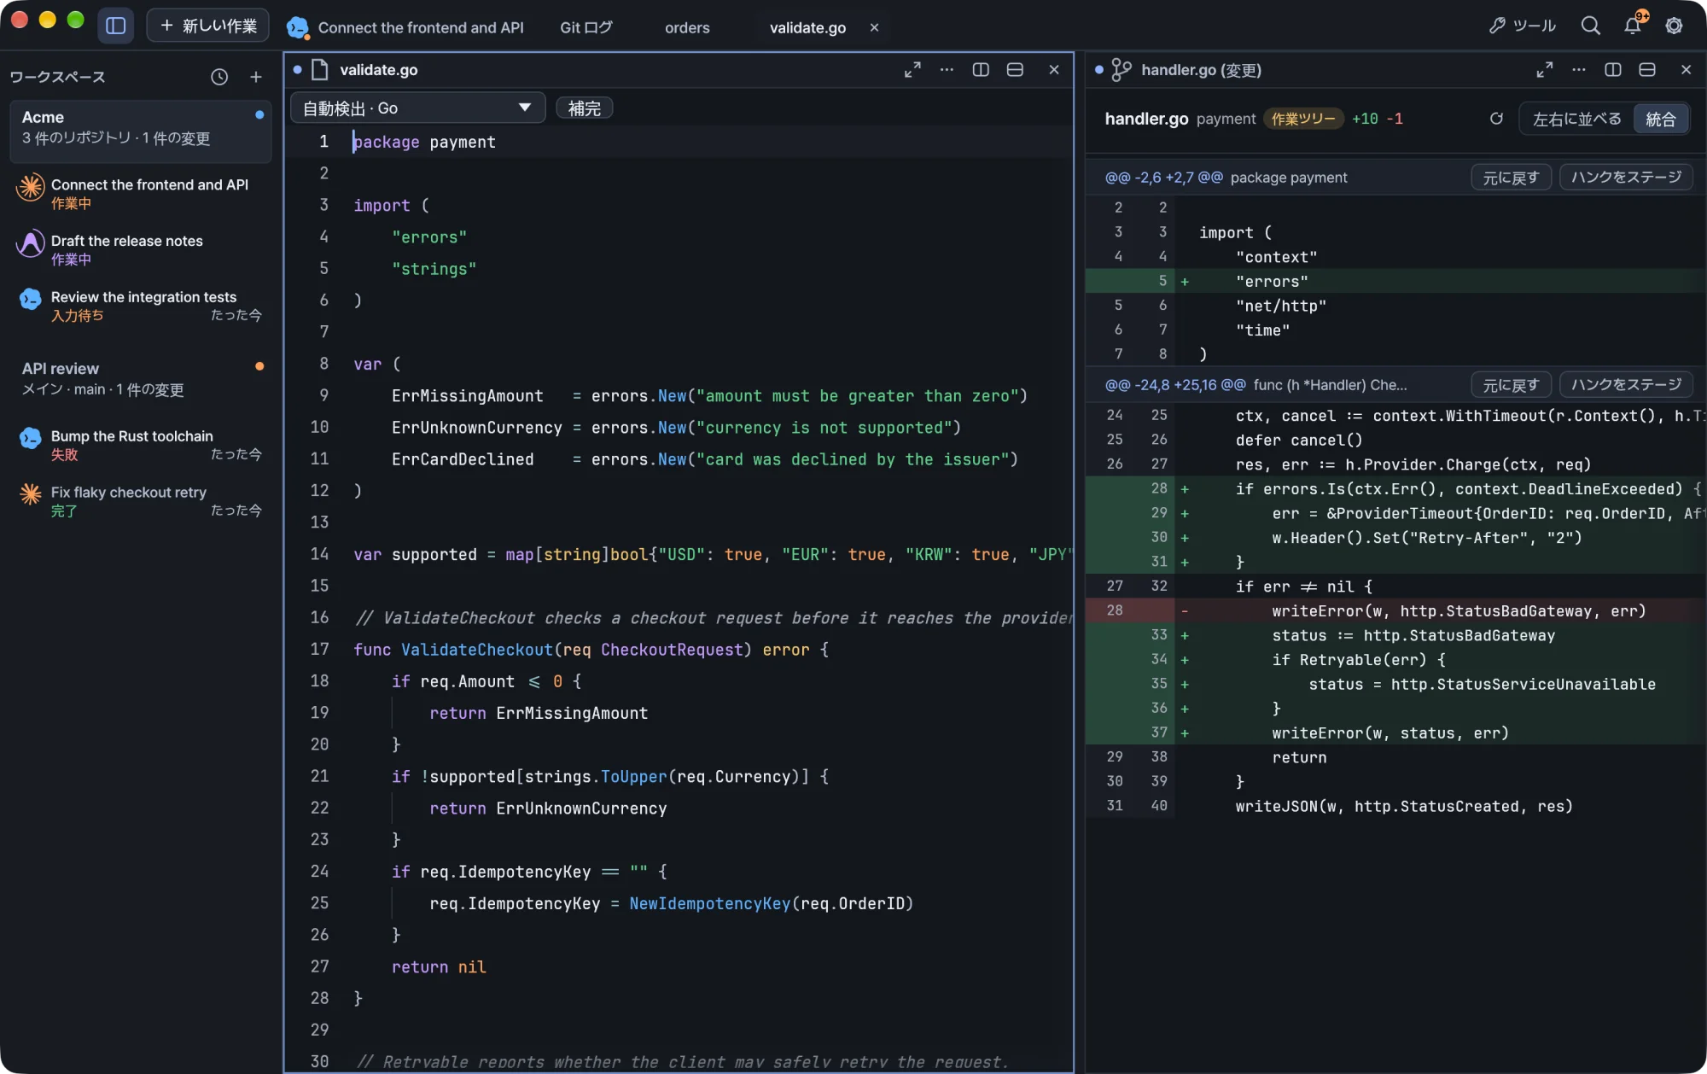Switch diff to unified 統合 view

point(1660,119)
